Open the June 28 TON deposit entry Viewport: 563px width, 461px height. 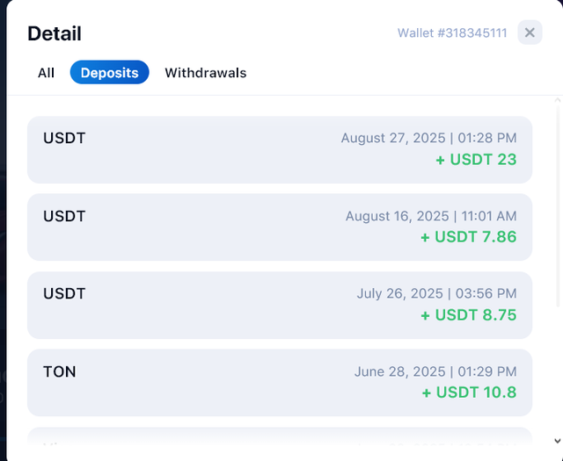pos(280,383)
